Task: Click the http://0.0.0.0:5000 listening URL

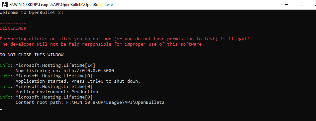Action: coord(89,71)
